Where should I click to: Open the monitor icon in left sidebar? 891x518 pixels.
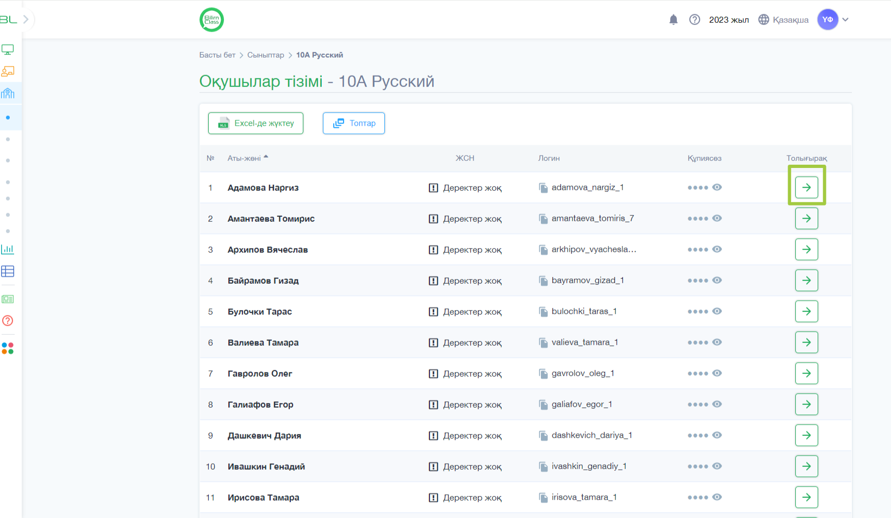click(x=8, y=50)
